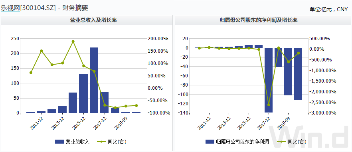Click the tallest revenue bar near 220
The height and width of the screenshot is (152, 352).
pyautogui.click(x=94, y=80)
